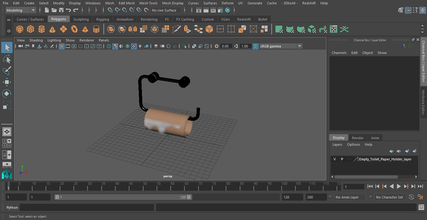This screenshot has width=427, height=220.
Task: Click the Python command language label
Action: (x=12, y=208)
